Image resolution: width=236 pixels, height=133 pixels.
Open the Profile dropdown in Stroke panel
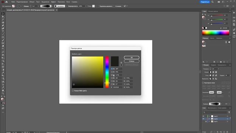[x=221, y=104]
